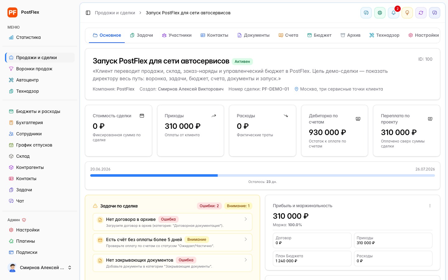Screen dimensions: 448x280
Task: Open Бюджеты и расходы section
Action: [40, 111]
